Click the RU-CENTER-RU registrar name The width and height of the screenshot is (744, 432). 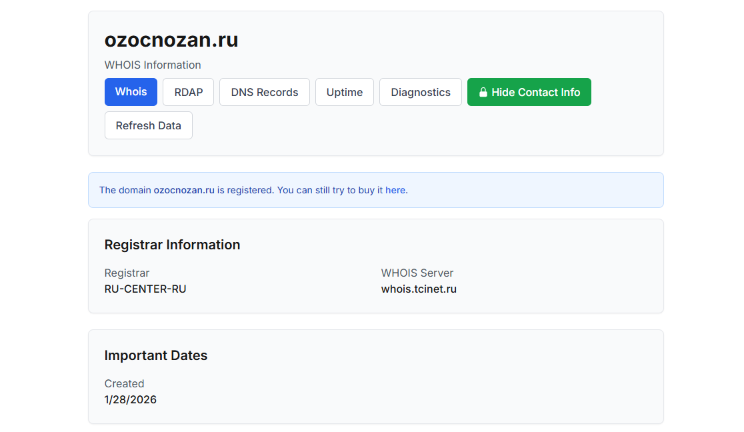tap(145, 289)
